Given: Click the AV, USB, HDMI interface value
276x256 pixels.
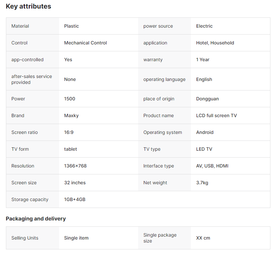Looking at the screenshot, I should pyautogui.click(x=212, y=166).
